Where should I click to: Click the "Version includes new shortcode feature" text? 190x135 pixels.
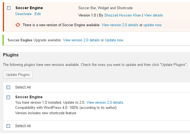coord(45,113)
